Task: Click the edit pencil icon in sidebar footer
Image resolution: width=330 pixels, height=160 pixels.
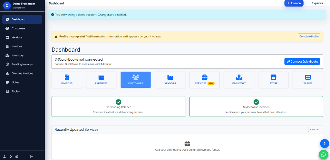Action: coord(17,156)
